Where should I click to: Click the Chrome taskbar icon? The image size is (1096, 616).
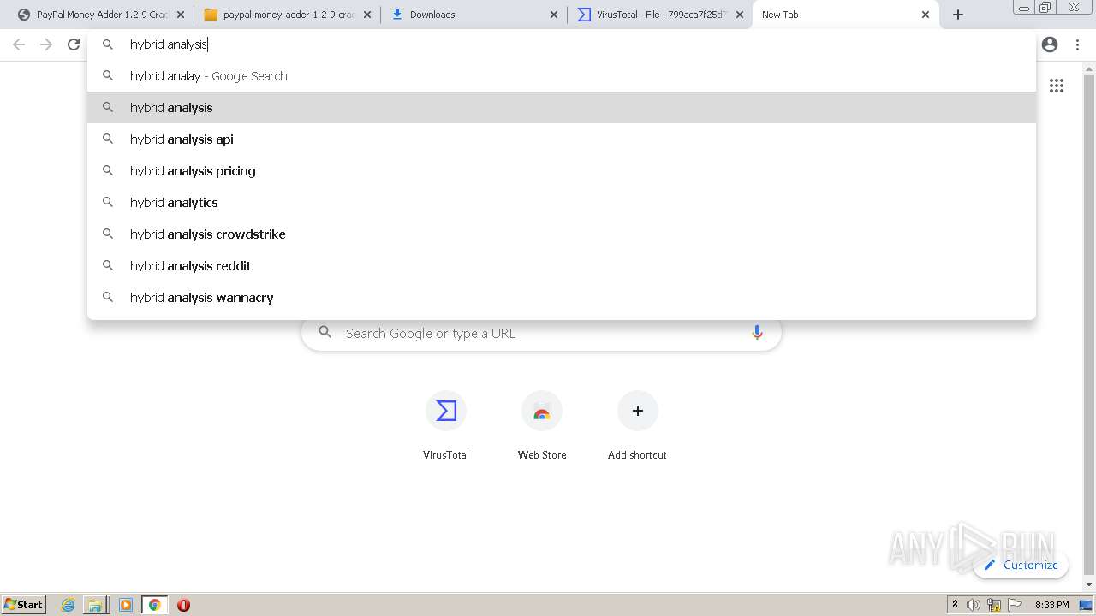(x=155, y=605)
